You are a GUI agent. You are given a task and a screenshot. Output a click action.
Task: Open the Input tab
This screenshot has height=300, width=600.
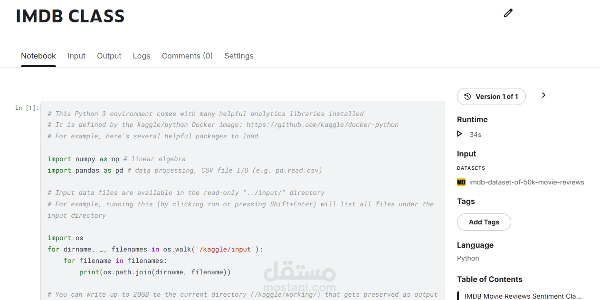pos(76,56)
